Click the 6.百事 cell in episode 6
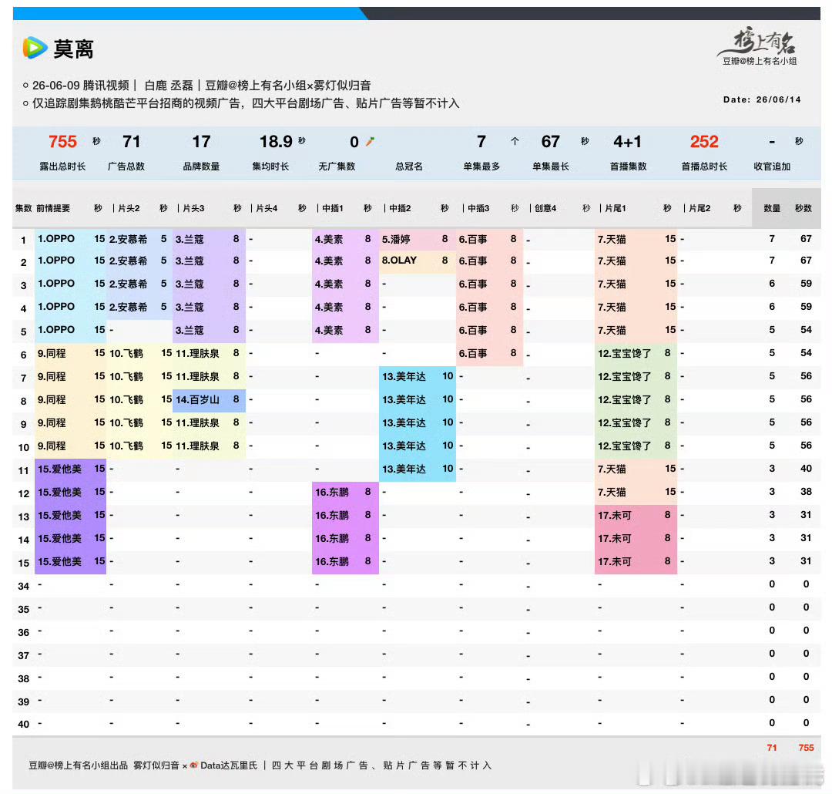This screenshot has height=794, width=832. coord(473,353)
